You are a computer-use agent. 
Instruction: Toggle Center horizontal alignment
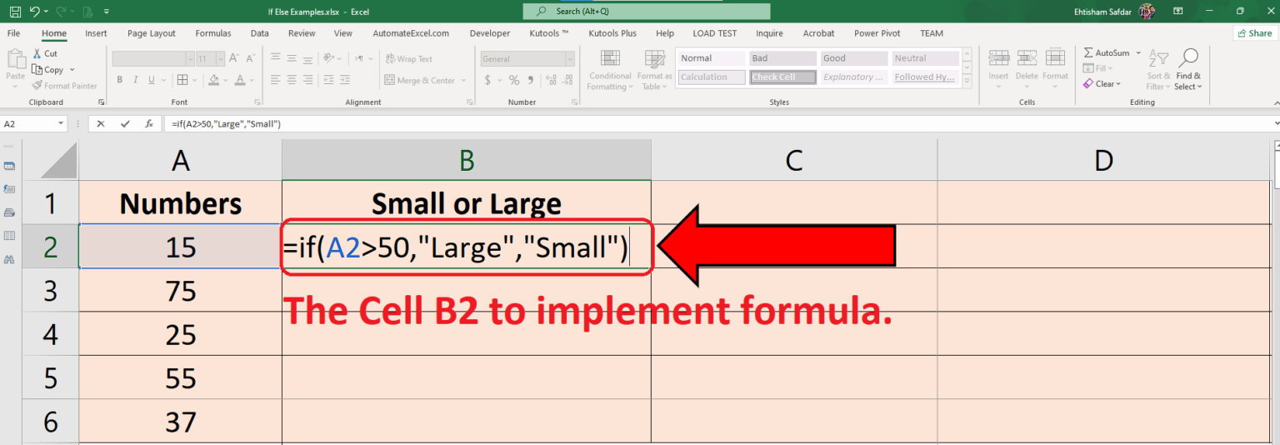[x=291, y=80]
